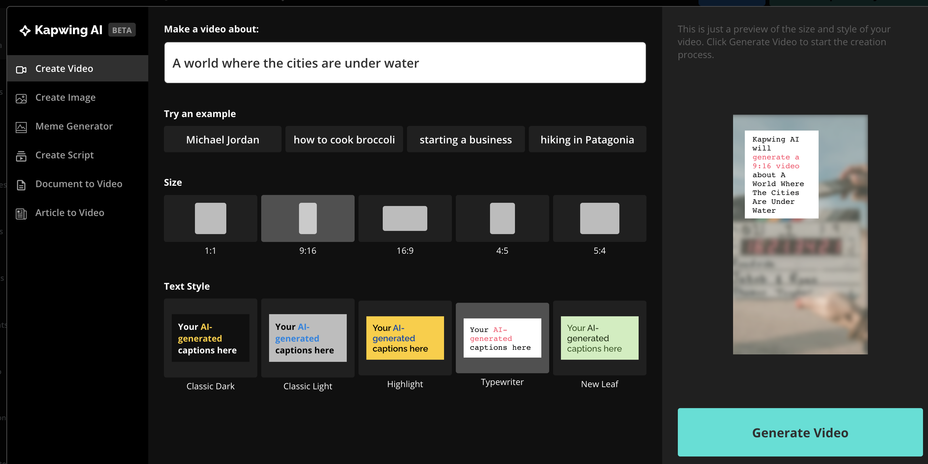Click the Create Script icon
The image size is (928, 464).
21,156
